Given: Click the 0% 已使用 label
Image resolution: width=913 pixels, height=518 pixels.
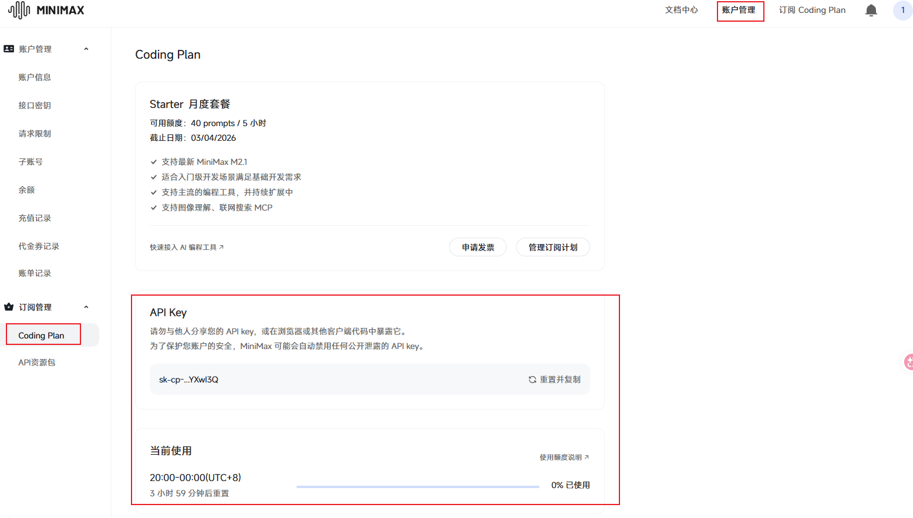Looking at the screenshot, I should pos(570,485).
